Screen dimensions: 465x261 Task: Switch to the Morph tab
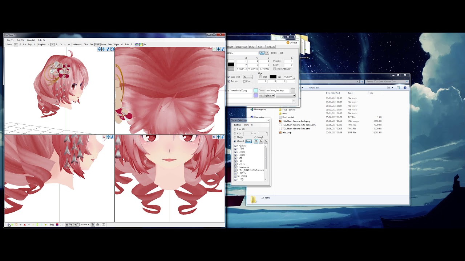click(x=230, y=47)
